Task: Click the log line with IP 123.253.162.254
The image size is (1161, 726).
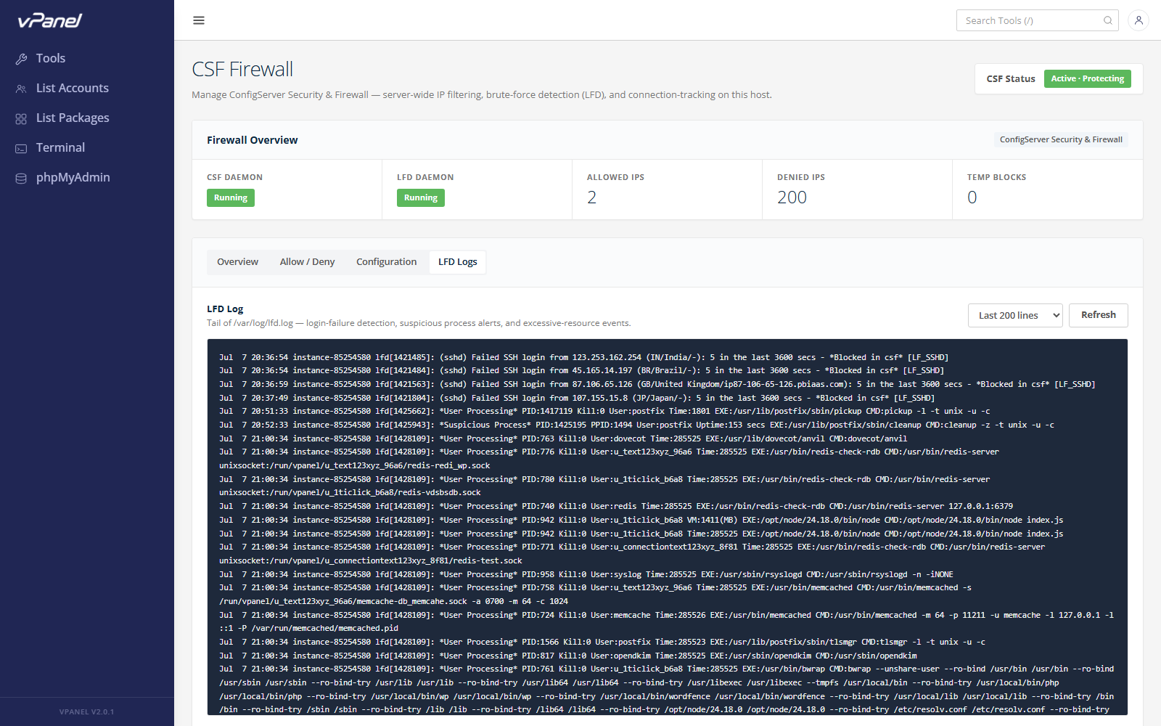Action: click(583, 357)
